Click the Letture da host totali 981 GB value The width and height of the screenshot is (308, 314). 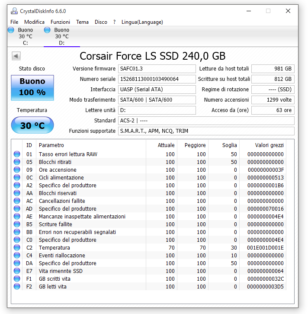click(x=273, y=69)
